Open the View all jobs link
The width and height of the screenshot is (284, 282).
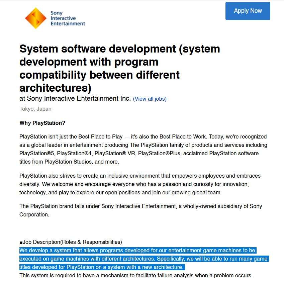click(x=150, y=99)
